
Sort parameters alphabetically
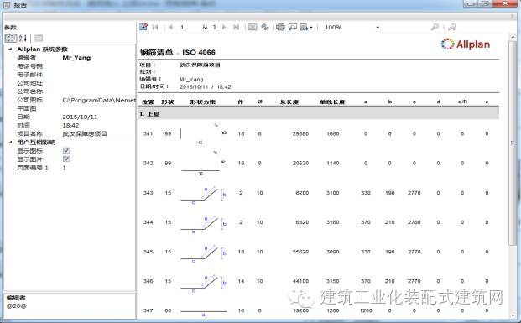[23, 39]
